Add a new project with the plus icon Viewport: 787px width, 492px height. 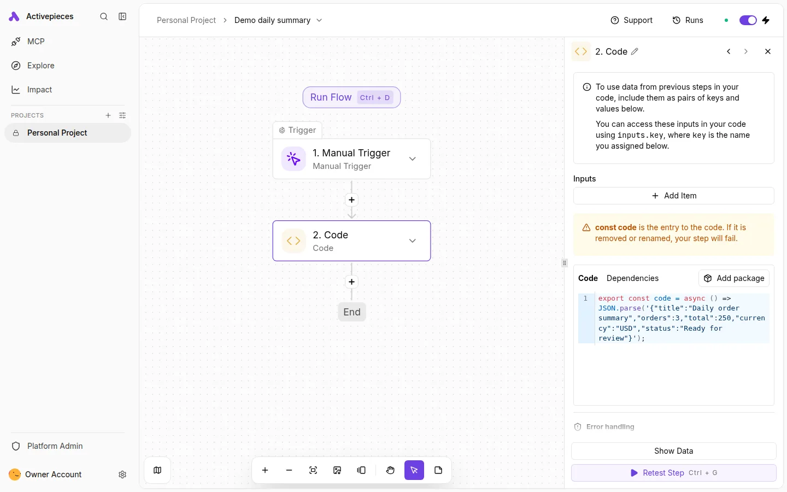(108, 115)
